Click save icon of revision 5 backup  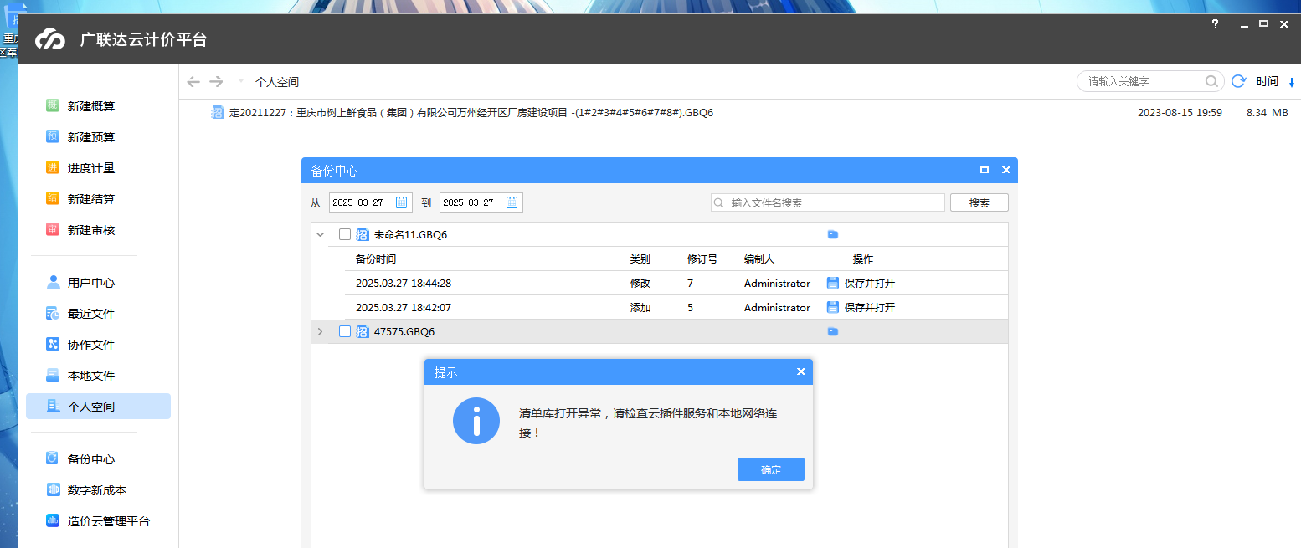coord(833,307)
